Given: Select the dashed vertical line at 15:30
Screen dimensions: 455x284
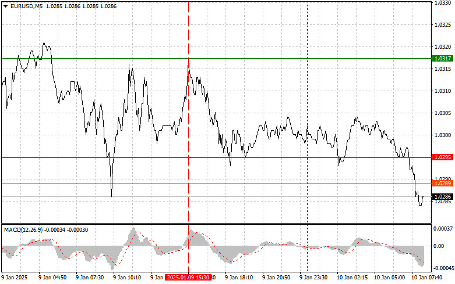Looking at the screenshot, I should pos(188,116).
